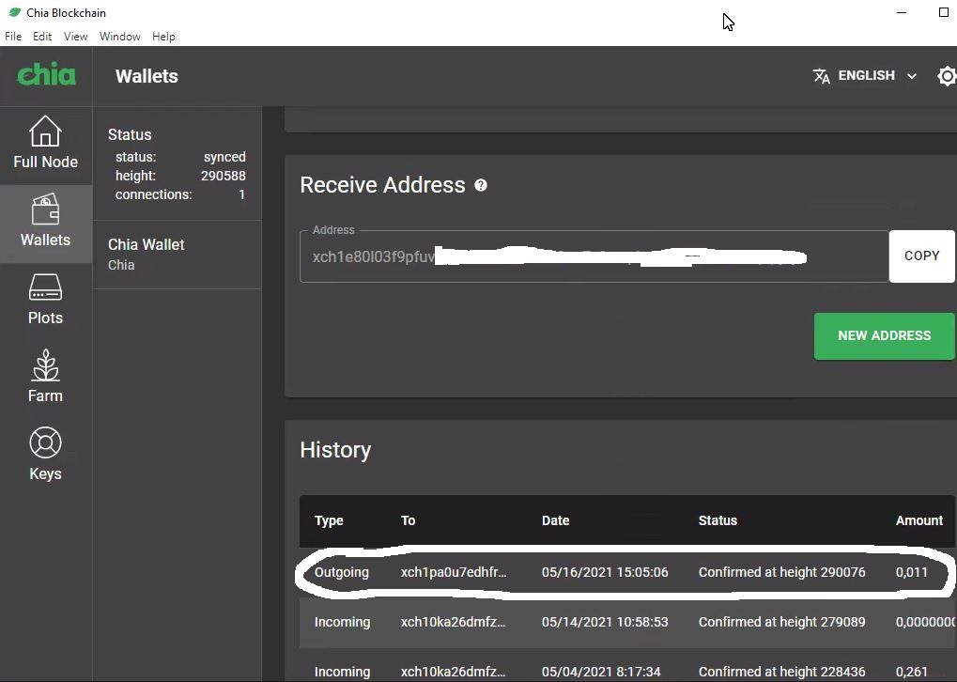Open the Farm sidebar icon
Image resolution: width=957 pixels, height=682 pixels.
[x=45, y=377]
